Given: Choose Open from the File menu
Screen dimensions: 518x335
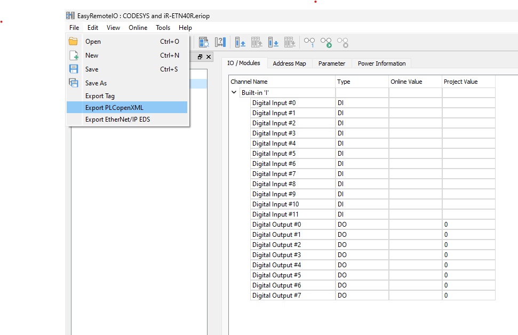Looking at the screenshot, I should click(127, 42).
